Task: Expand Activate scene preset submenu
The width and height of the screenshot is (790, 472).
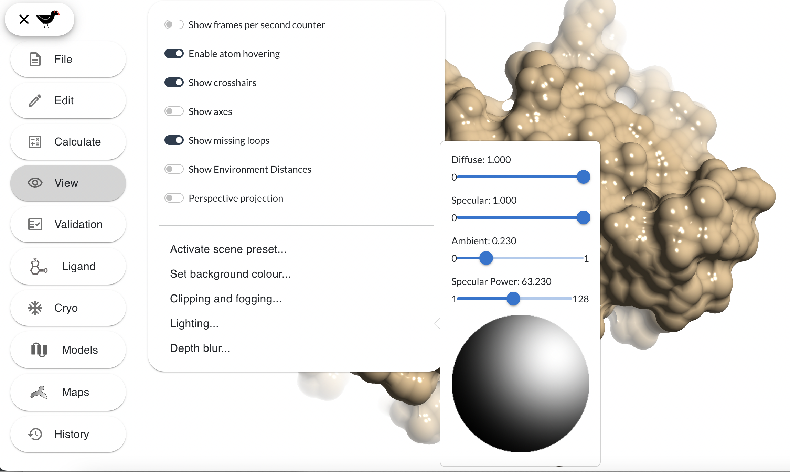Action: [228, 249]
